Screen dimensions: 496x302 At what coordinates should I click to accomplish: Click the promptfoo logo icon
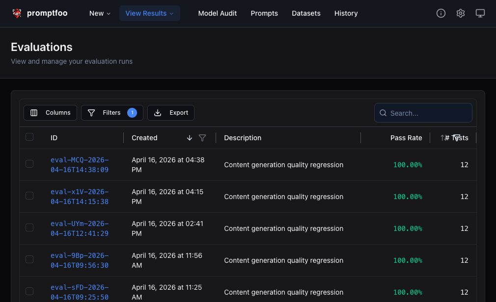click(17, 13)
